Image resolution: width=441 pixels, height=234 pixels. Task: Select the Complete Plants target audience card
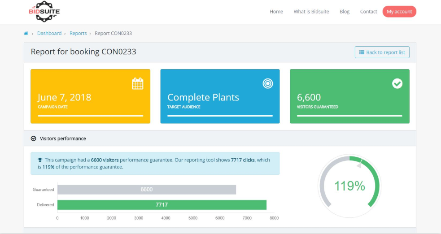pos(220,96)
